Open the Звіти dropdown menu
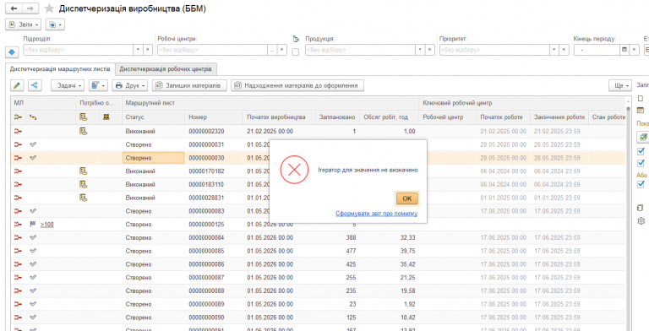The width and height of the screenshot is (649, 331). 24,24
